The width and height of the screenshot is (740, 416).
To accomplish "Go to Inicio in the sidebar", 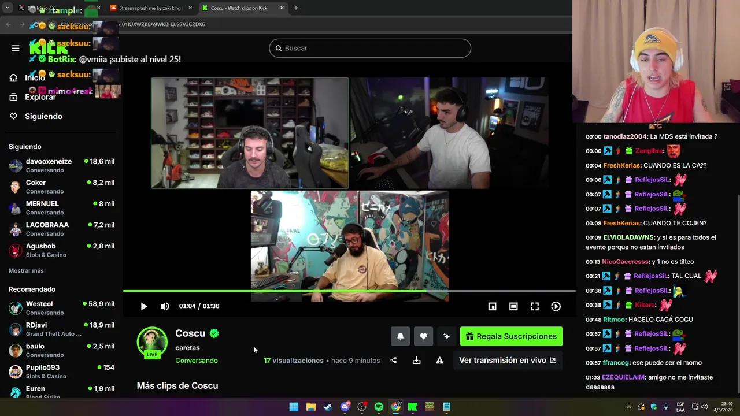I will pos(35,78).
